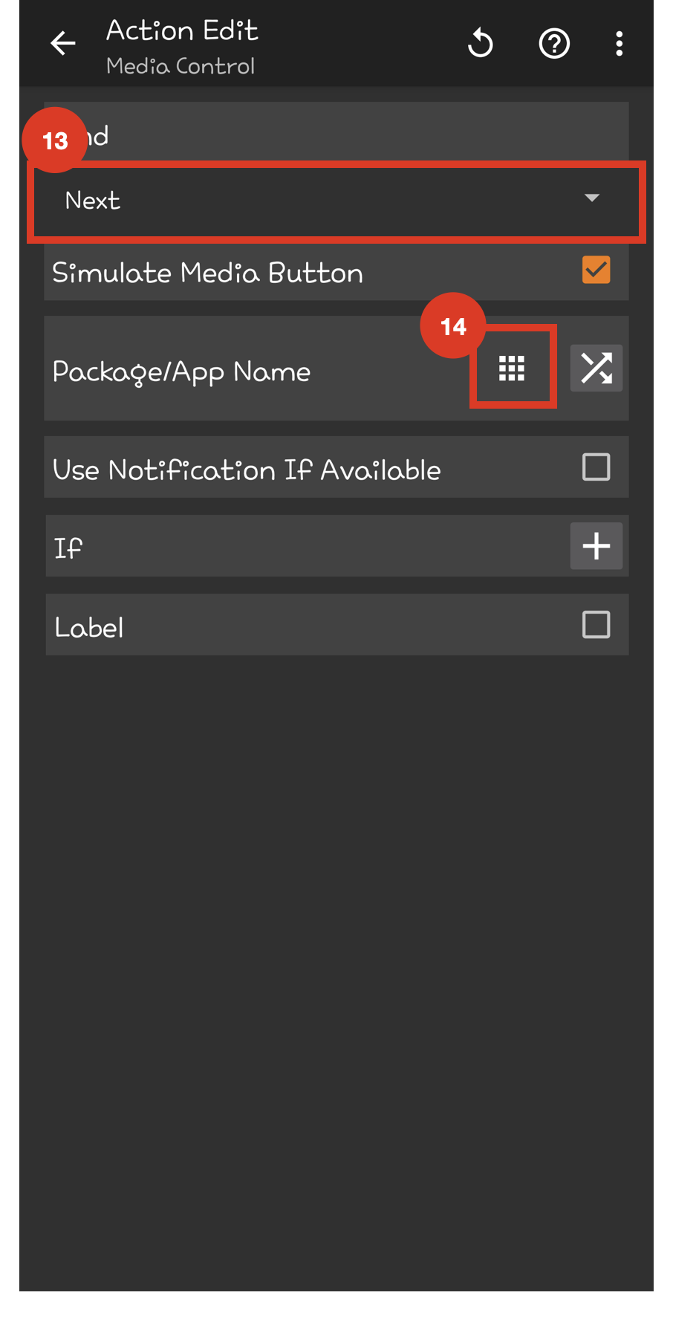Enable Use Notification If Available checkbox
673x1330 pixels.
point(596,467)
